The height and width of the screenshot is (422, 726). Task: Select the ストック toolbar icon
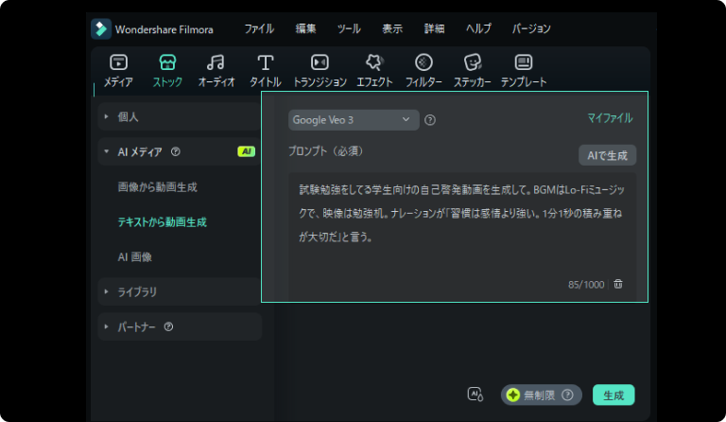(x=167, y=62)
